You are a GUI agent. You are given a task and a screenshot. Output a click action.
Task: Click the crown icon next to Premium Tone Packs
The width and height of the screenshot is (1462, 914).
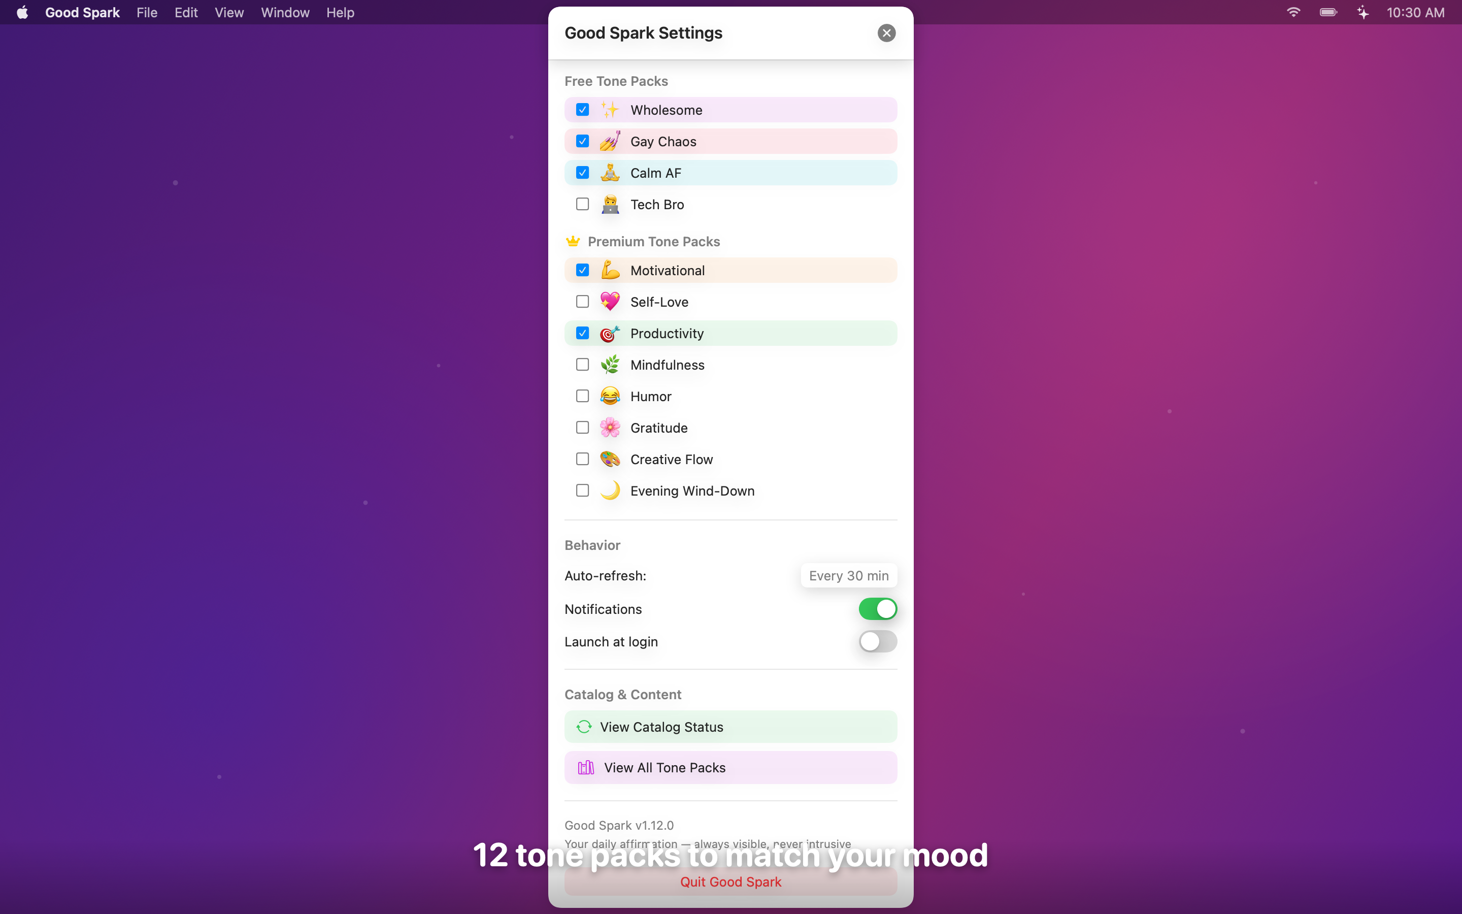pos(573,241)
